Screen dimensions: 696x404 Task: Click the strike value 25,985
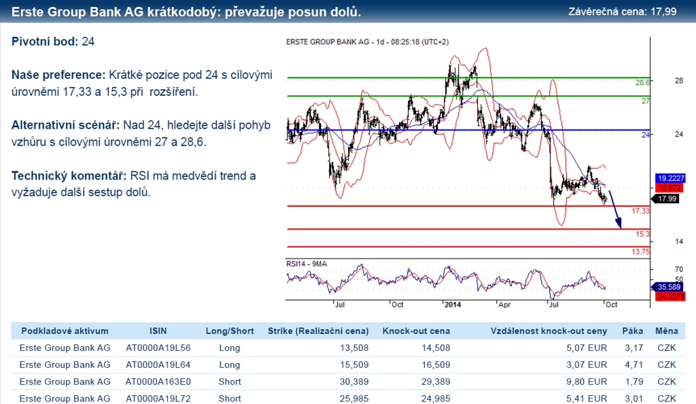click(354, 399)
